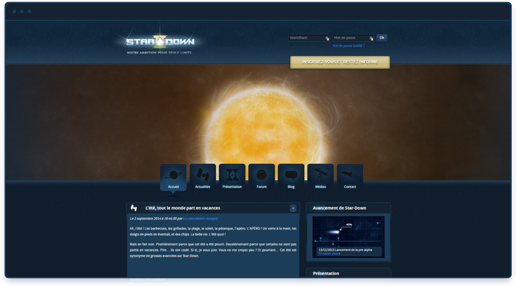Click the 40% marker on the progress timeline
This screenshot has width=517, height=286.
[349, 225]
